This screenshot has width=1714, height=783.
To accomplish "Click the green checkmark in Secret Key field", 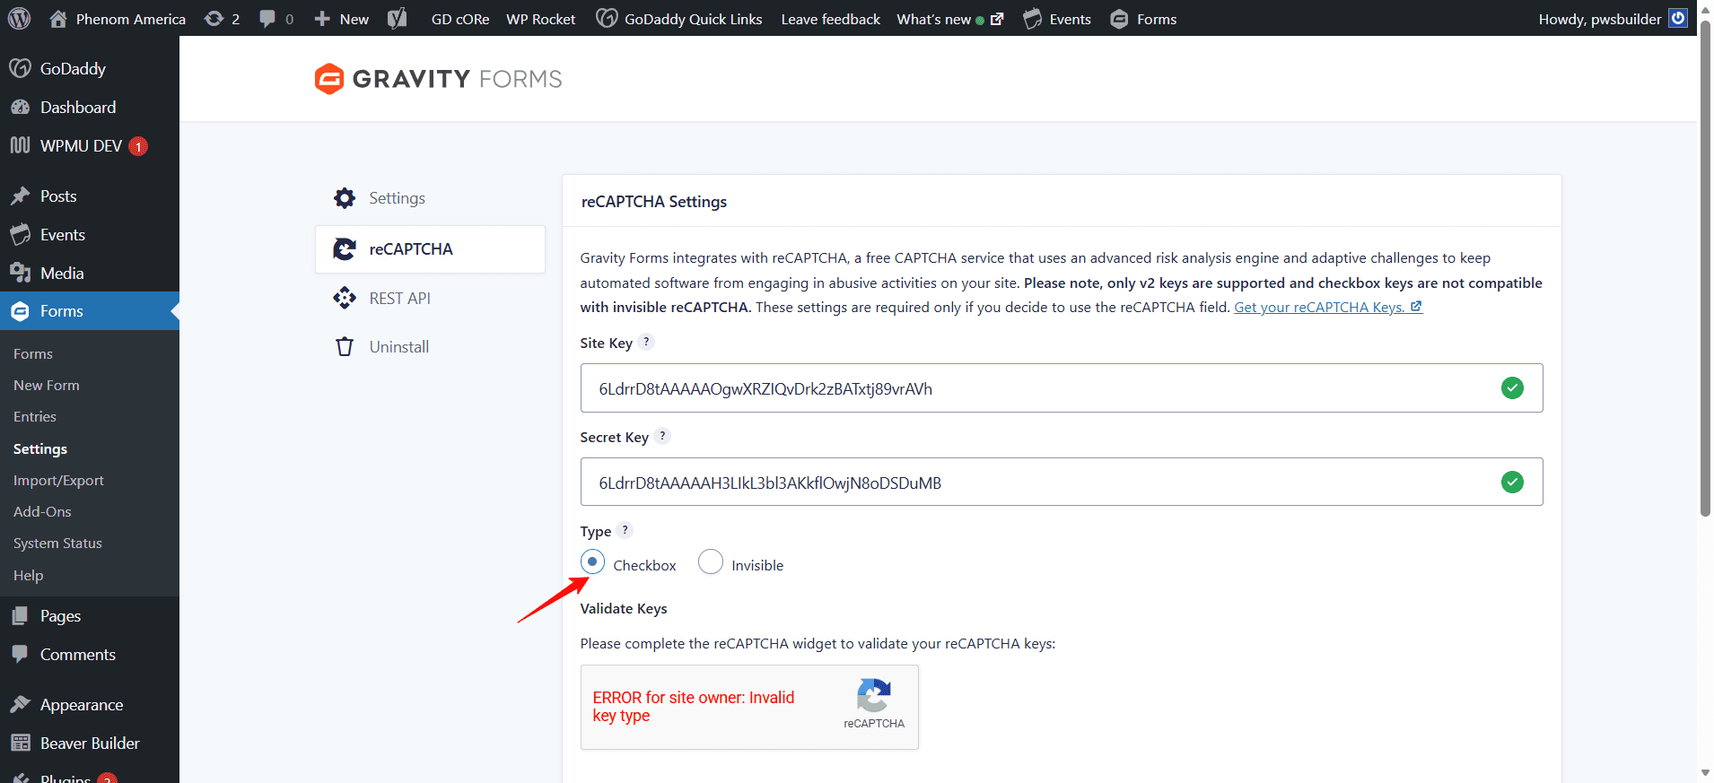I will (x=1512, y=483).
